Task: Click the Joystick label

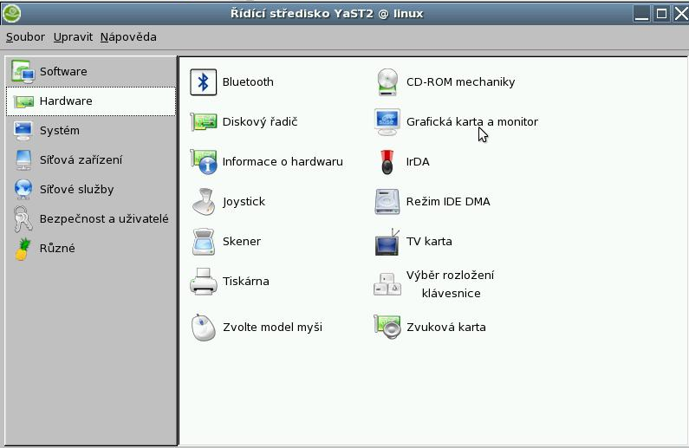Action: click(x=244, y=202)
